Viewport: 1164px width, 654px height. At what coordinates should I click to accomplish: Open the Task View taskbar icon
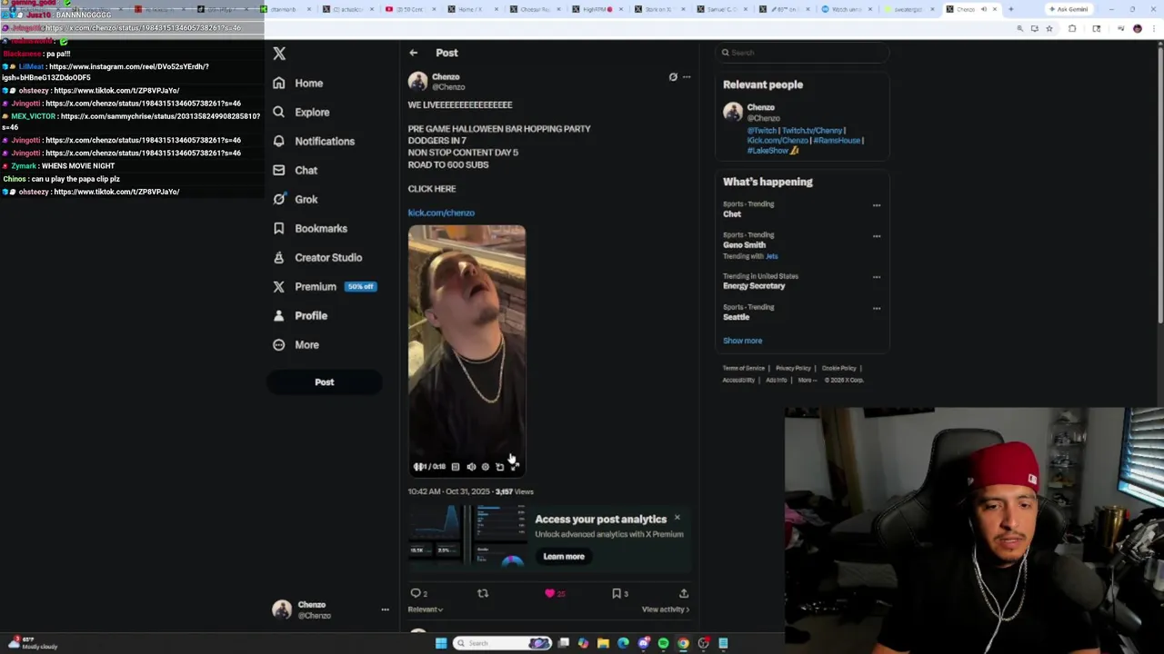(x=564, y=643)
